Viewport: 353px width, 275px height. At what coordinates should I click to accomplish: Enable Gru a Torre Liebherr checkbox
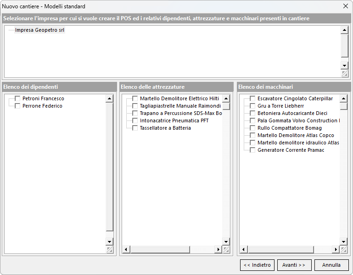tap(252, 106)
